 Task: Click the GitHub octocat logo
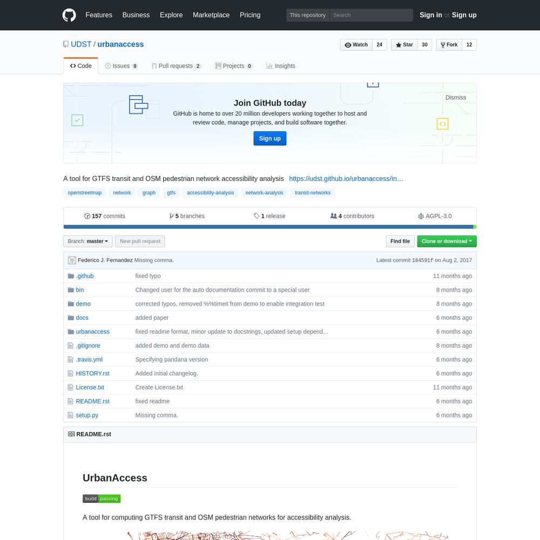[69, 15]
